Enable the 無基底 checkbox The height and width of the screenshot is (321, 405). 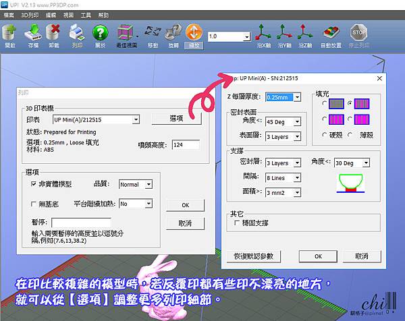click(x=34, y=204)
